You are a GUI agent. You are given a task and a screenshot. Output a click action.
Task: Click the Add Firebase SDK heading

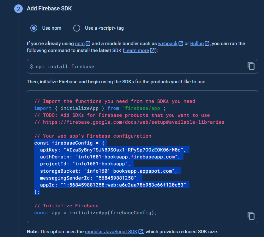coord(49,9)
